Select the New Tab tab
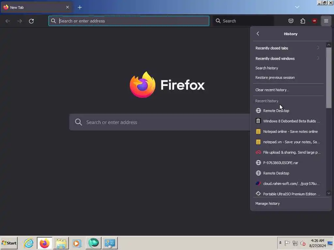Image resolution: width=334 pixels, height=250 pixels. point(36,7)
